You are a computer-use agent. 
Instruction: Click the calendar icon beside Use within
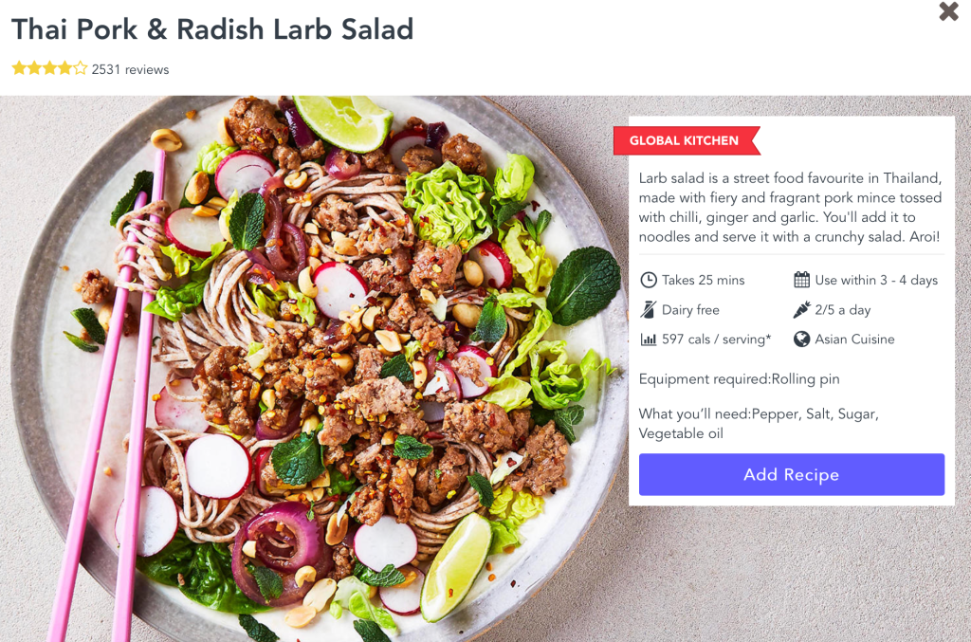[801, 280]
